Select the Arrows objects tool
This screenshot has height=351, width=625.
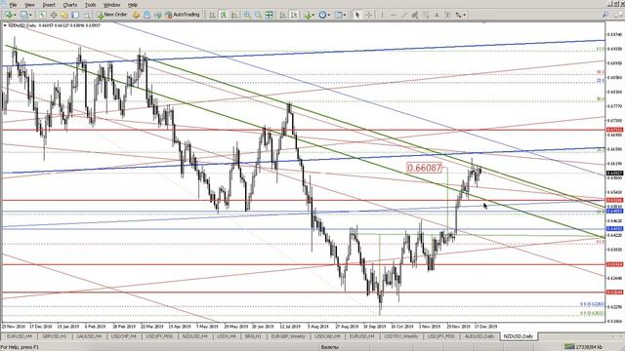459,15
